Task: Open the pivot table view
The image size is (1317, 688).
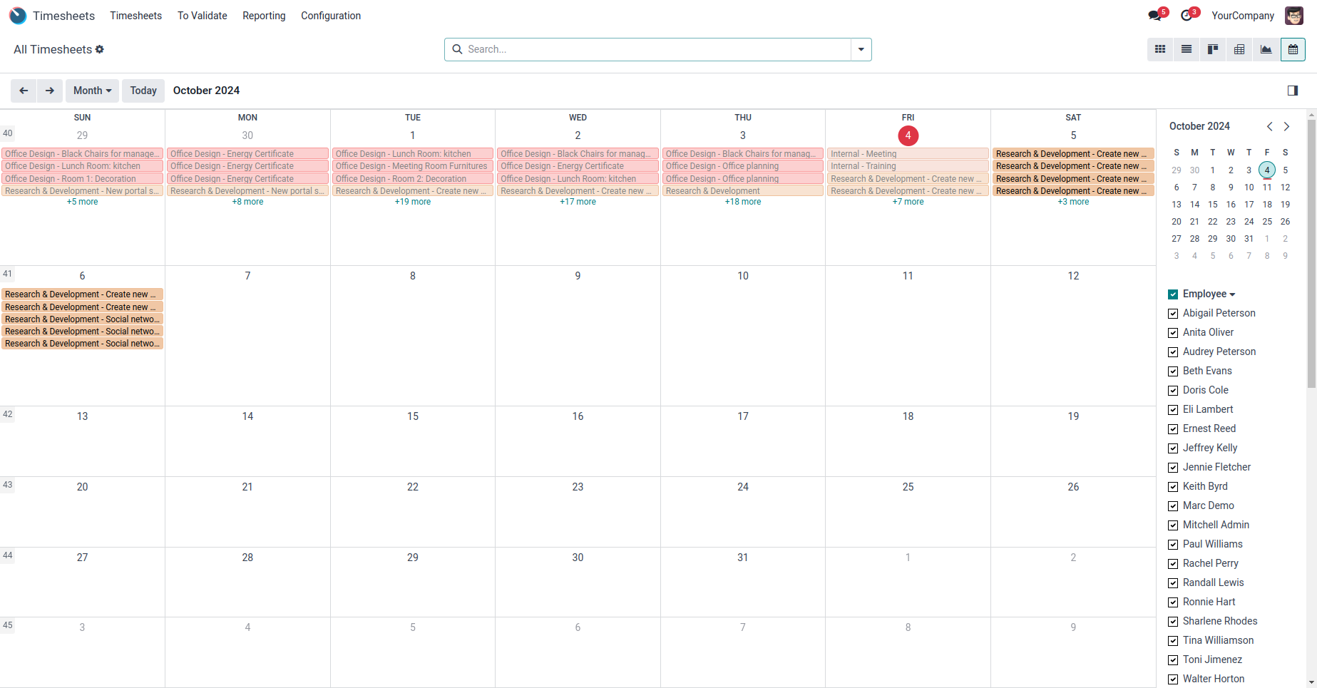Action: [1239, 49]
